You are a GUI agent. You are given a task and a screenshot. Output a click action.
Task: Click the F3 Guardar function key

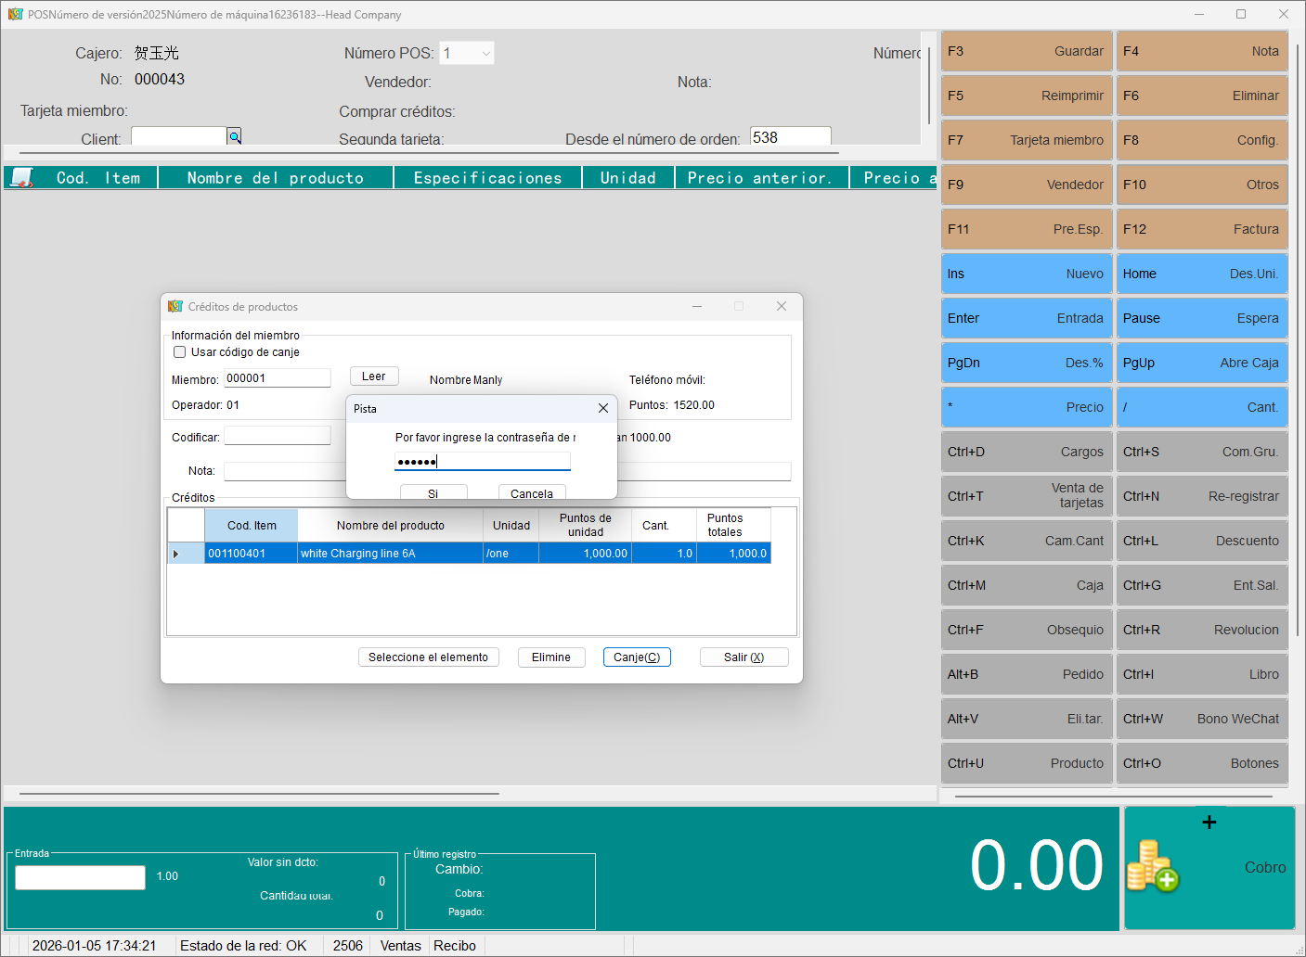(x=1026, y=52)
